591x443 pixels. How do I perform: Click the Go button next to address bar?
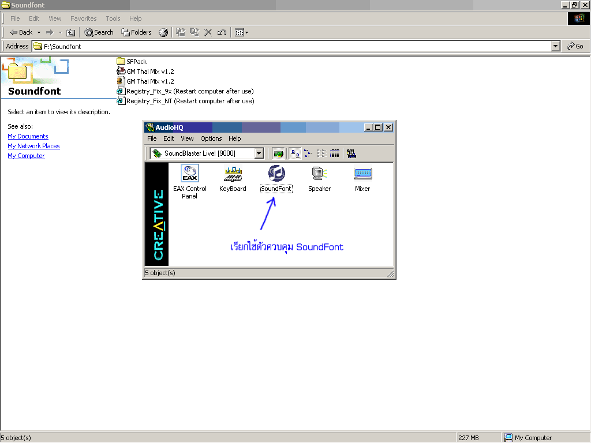pyautogui.click(x=575, y=46)
